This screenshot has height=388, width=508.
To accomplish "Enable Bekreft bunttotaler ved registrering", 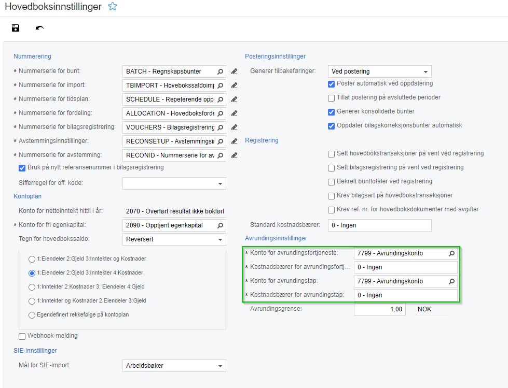I will pyautogui.click(x=331, y=182).
